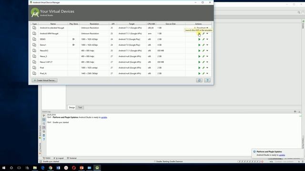Open the Event Log settings gear
The image size is (305, 171).
(x=295, y=112)
